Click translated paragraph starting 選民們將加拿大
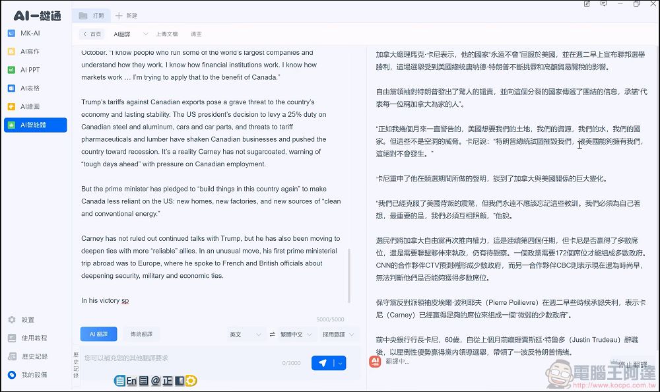 tap(511, 259)
